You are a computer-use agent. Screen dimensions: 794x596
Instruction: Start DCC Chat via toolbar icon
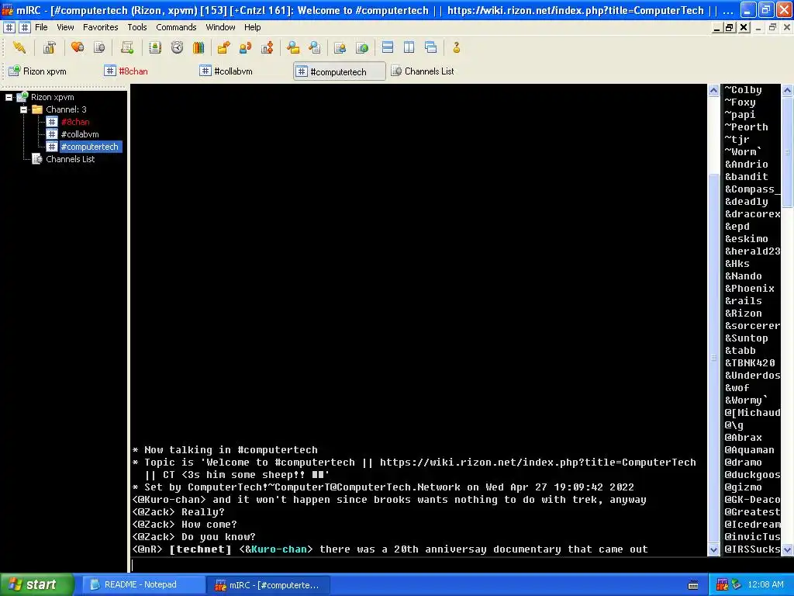[x=245, y=47]
